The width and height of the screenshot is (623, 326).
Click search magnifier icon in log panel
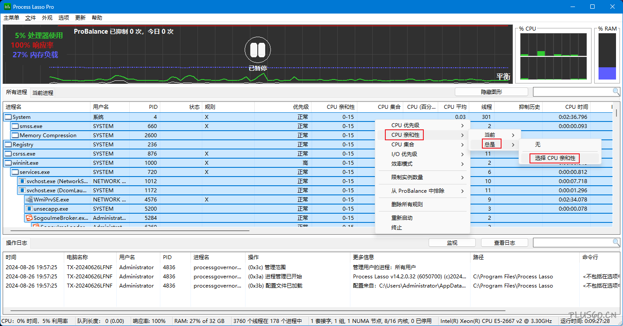(x=616, y=243)
